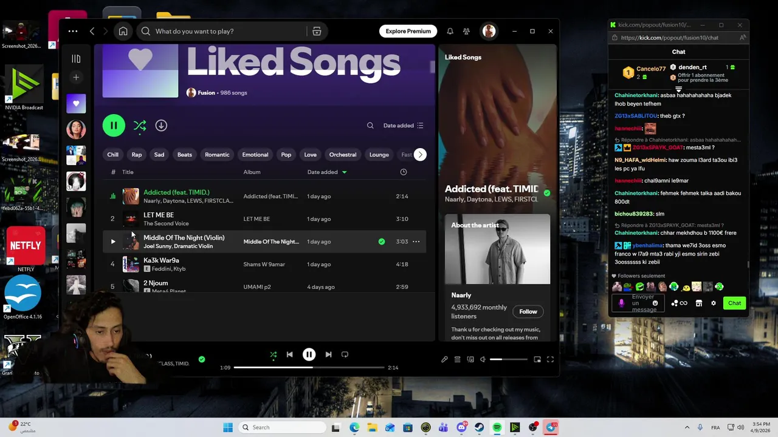Expand Your Library sidebar icon

(76, 58)
